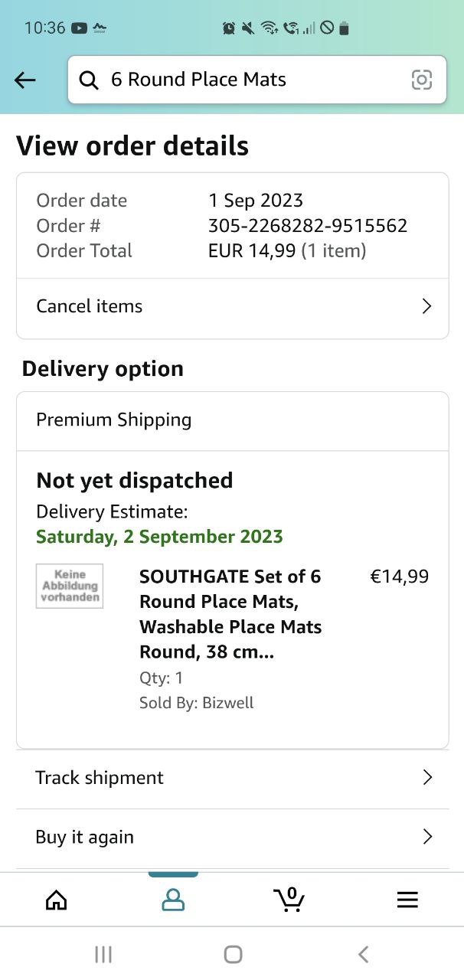Expand Track shipment chevron

pyautogui.click(x=427, y=778)
